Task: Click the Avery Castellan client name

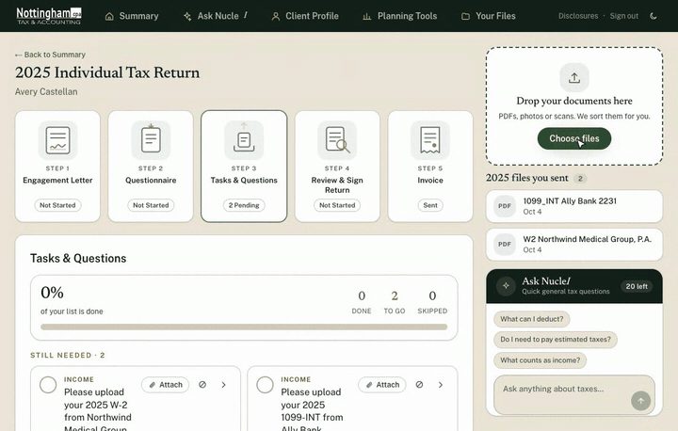Action: [x=46, y=91]
